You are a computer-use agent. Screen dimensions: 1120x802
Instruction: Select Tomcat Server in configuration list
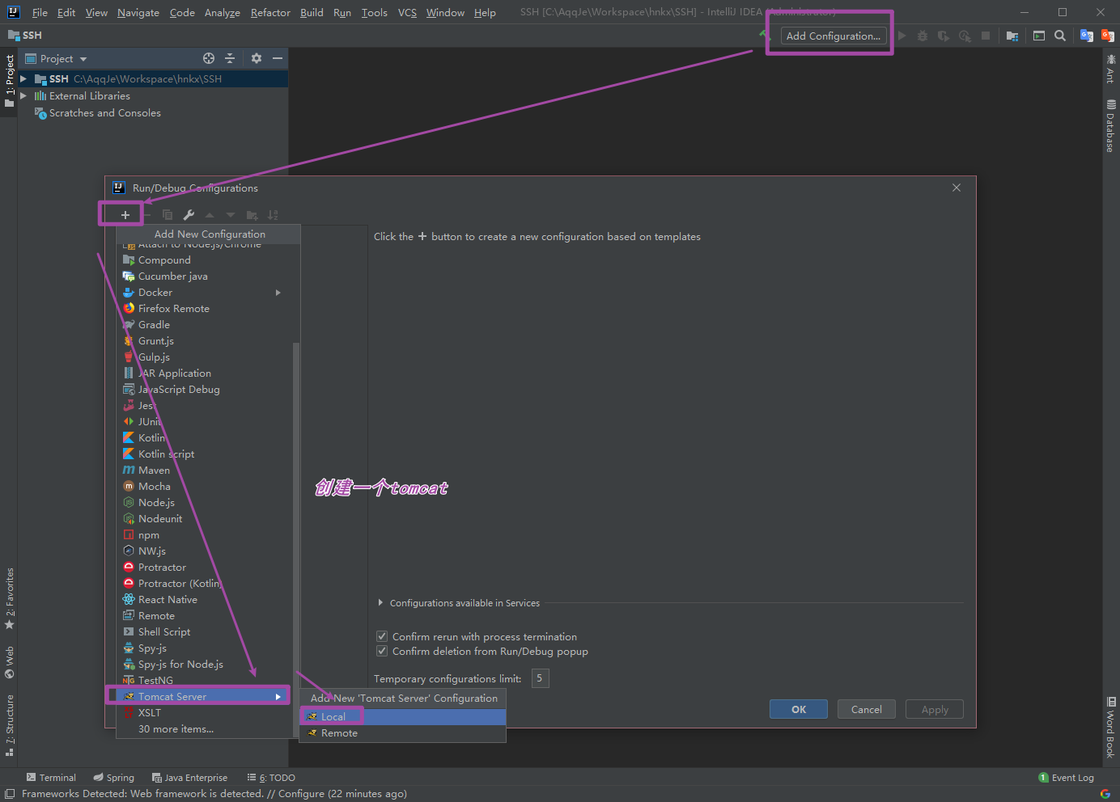pos(203,696)
